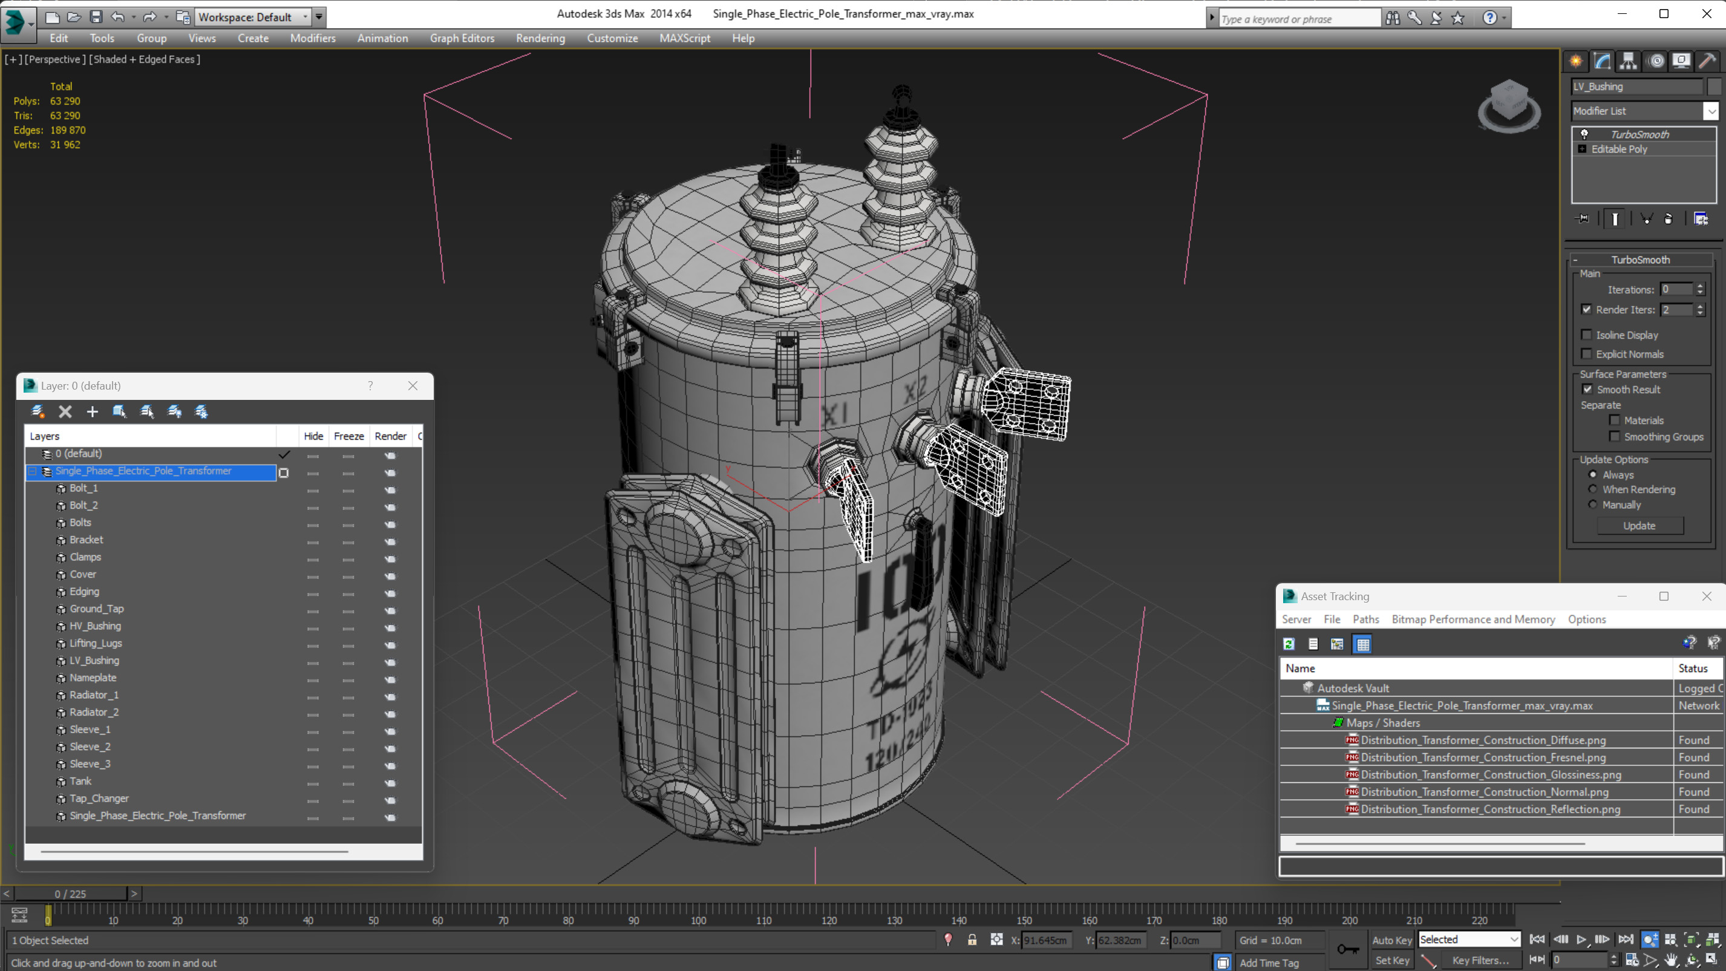Click the time slider 0 / 225 handle
Image resolution: width=1726 pixels, height=971 pixels.
click(x=70, y=894)
